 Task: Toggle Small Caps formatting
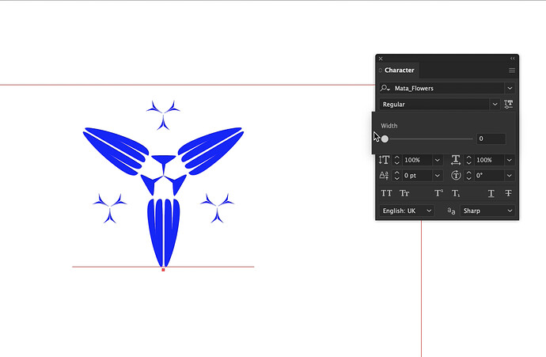point(404,193)
